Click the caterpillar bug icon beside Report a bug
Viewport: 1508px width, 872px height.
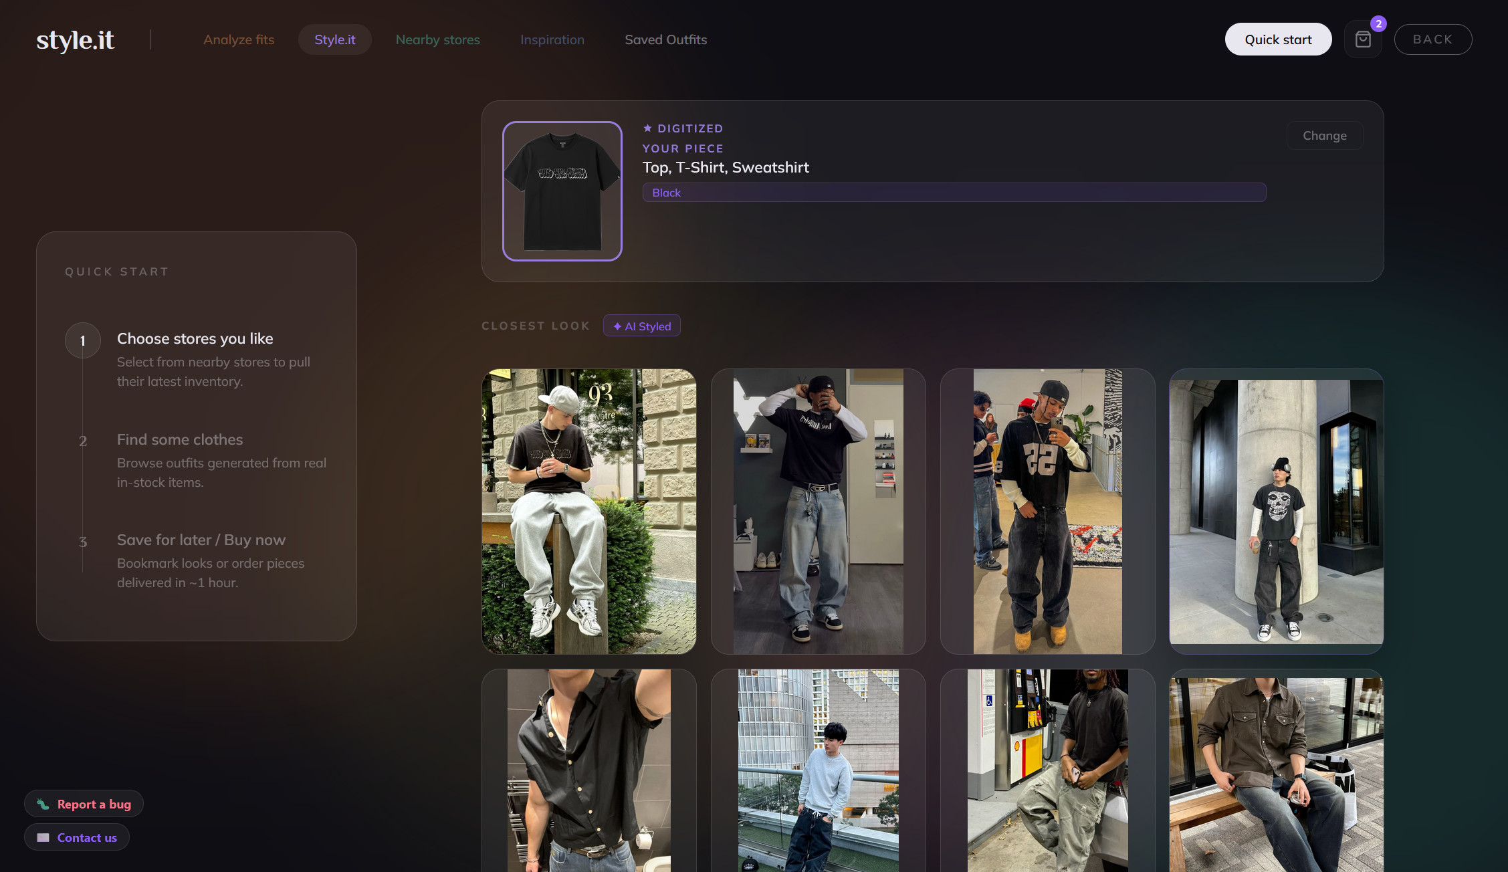point(42,804)
